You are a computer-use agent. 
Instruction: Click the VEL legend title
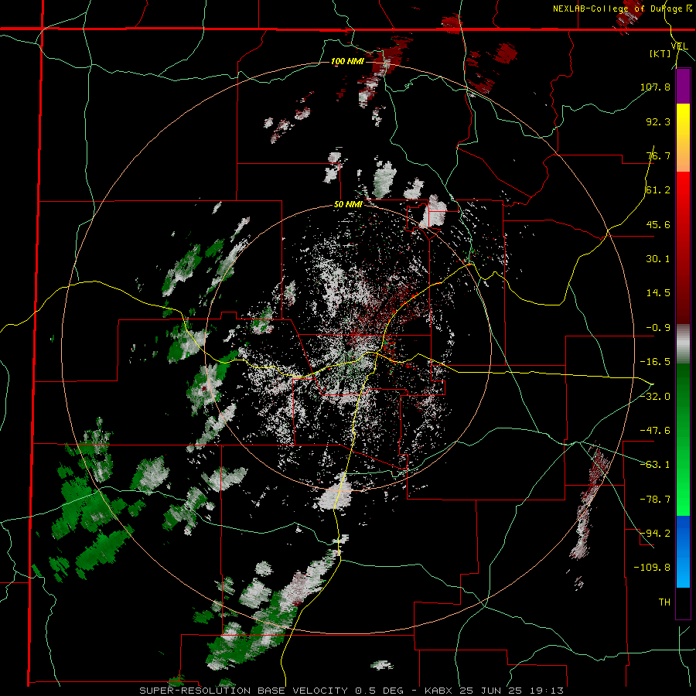coord(679,46)
